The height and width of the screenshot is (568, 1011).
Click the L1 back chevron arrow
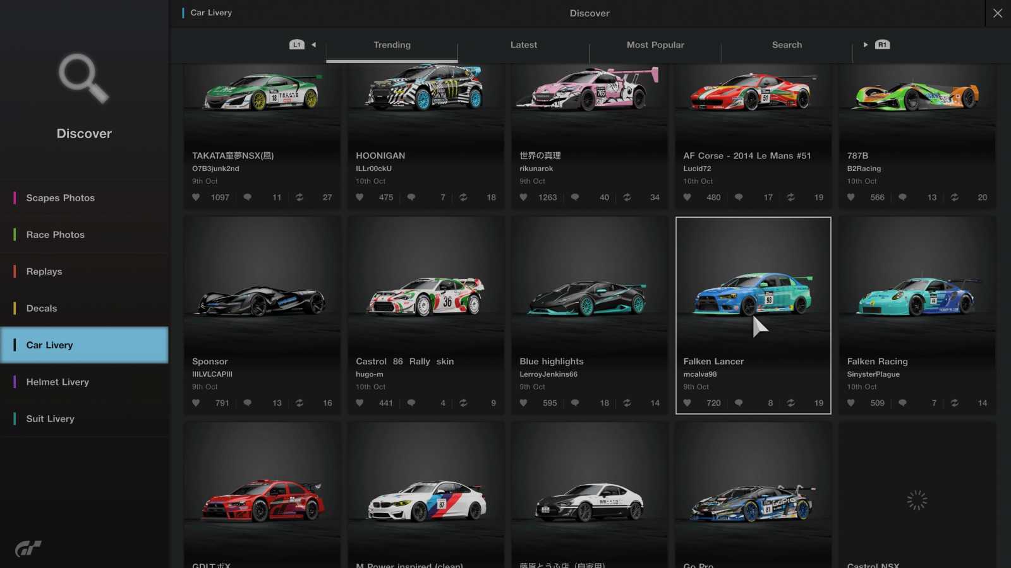click(x=313, y=45)
